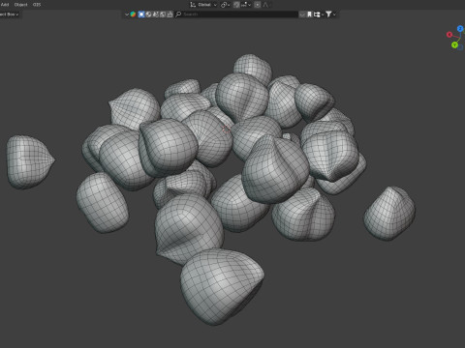Click the button right of search field

302,14
